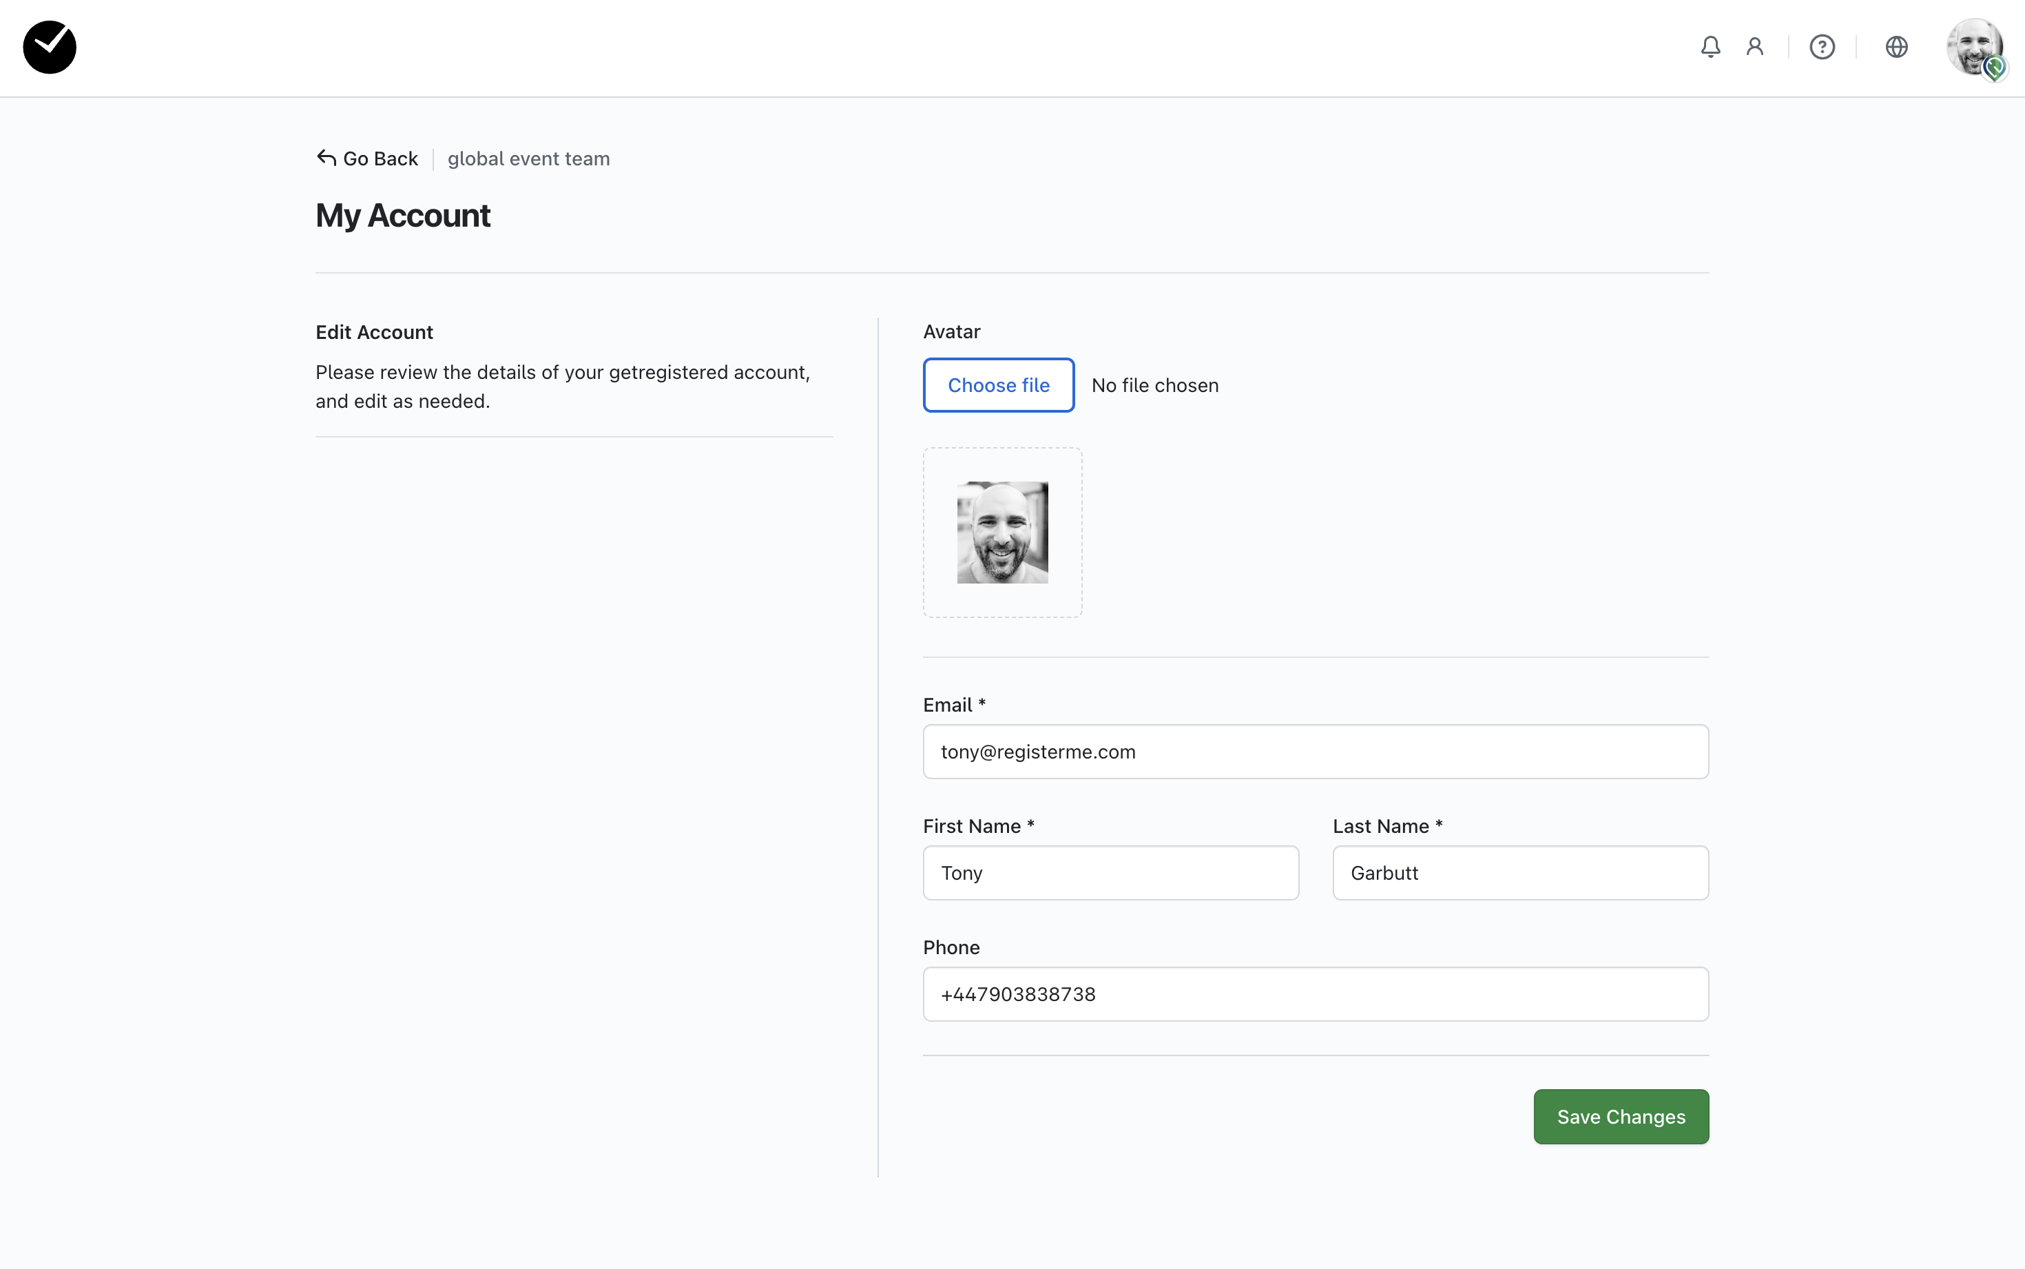Image resolution: width=2025 pixels, height=1269 pixels.
Task: Click the Go Back arrow icon
Action: (326, 158)
